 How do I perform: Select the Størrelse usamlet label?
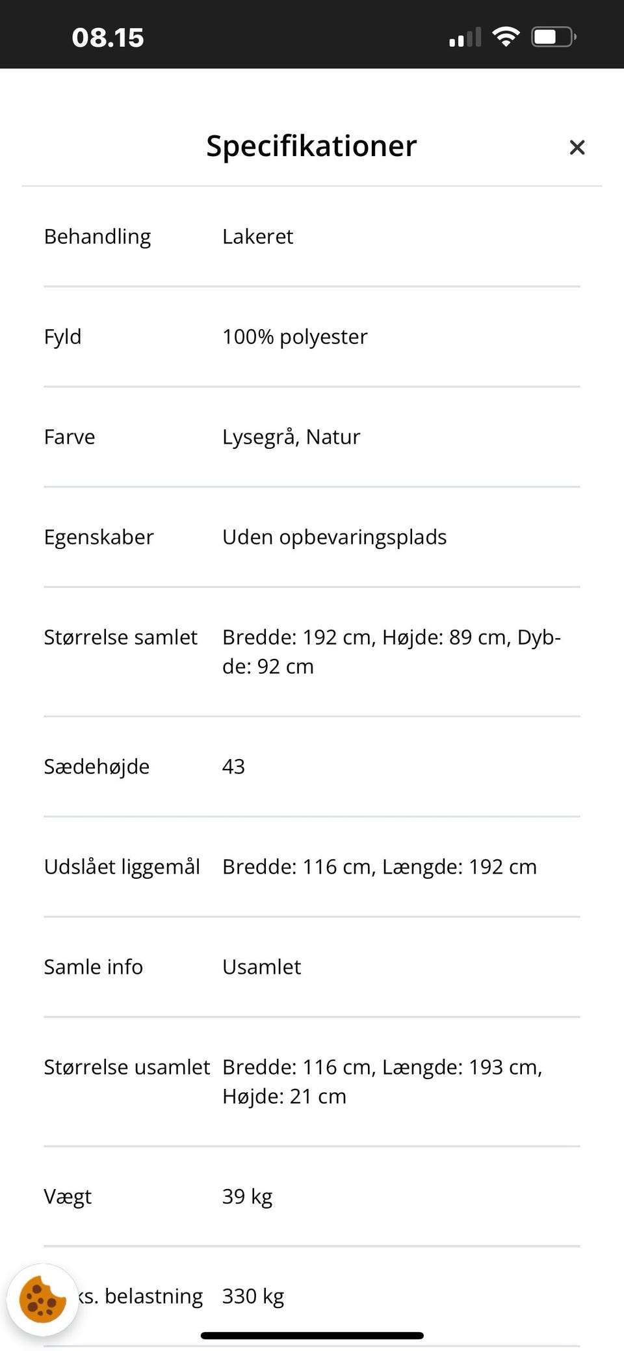pyautogui.click(x=127, y=1067)
